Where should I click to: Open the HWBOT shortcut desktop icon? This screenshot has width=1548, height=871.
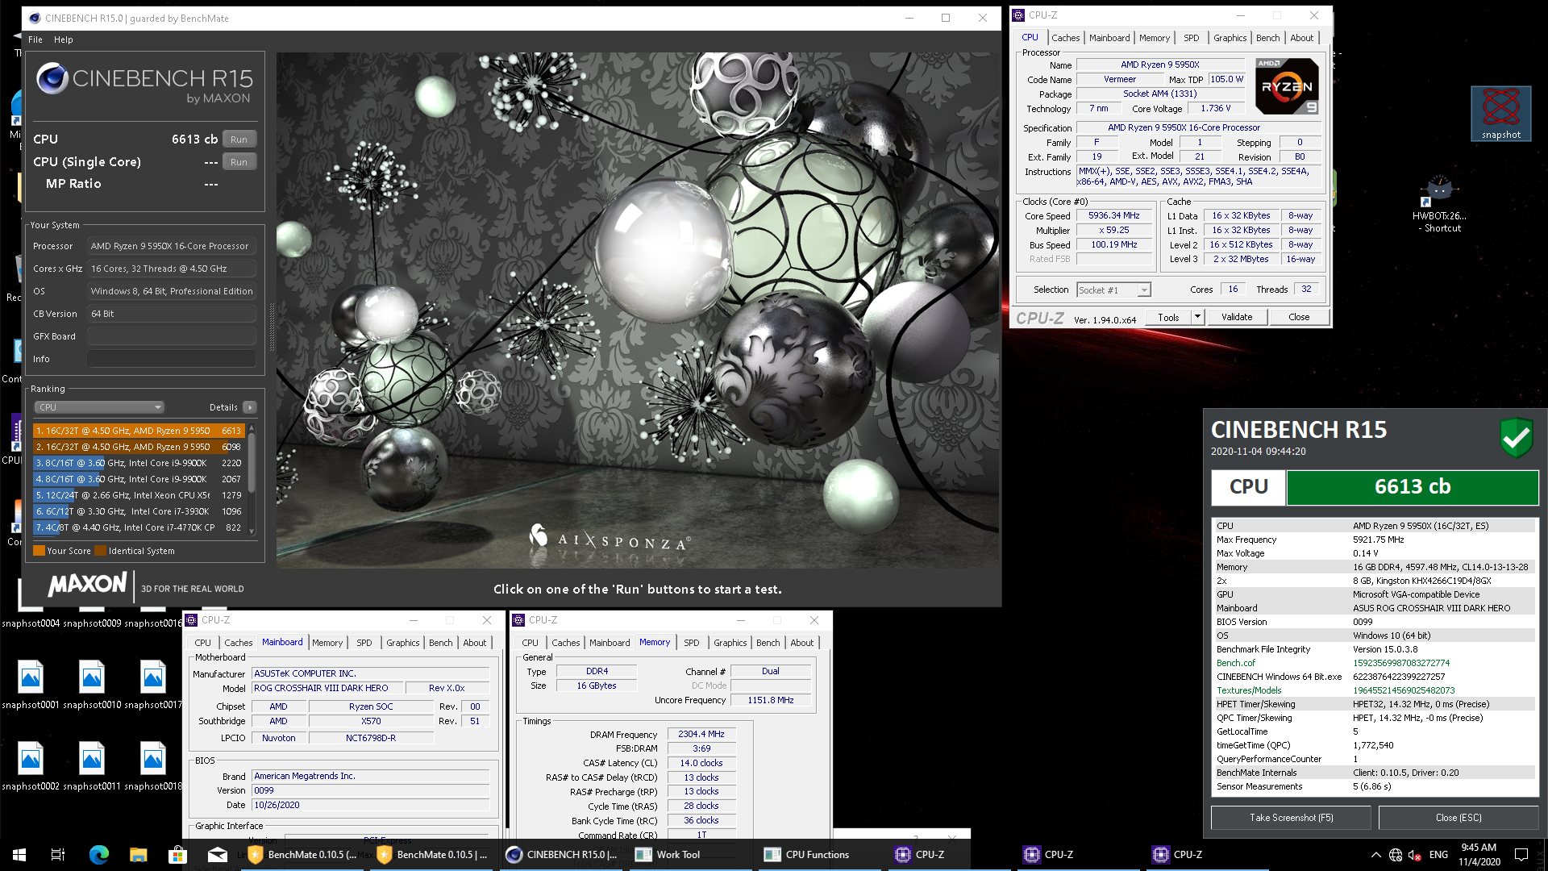point(1441,206)
